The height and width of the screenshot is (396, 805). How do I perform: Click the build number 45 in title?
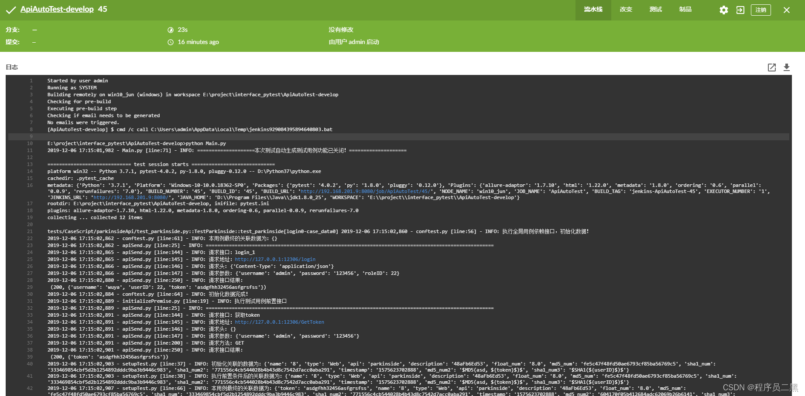tap(103, 9)
